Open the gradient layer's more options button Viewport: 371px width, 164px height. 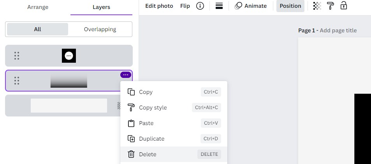[126, 75]
